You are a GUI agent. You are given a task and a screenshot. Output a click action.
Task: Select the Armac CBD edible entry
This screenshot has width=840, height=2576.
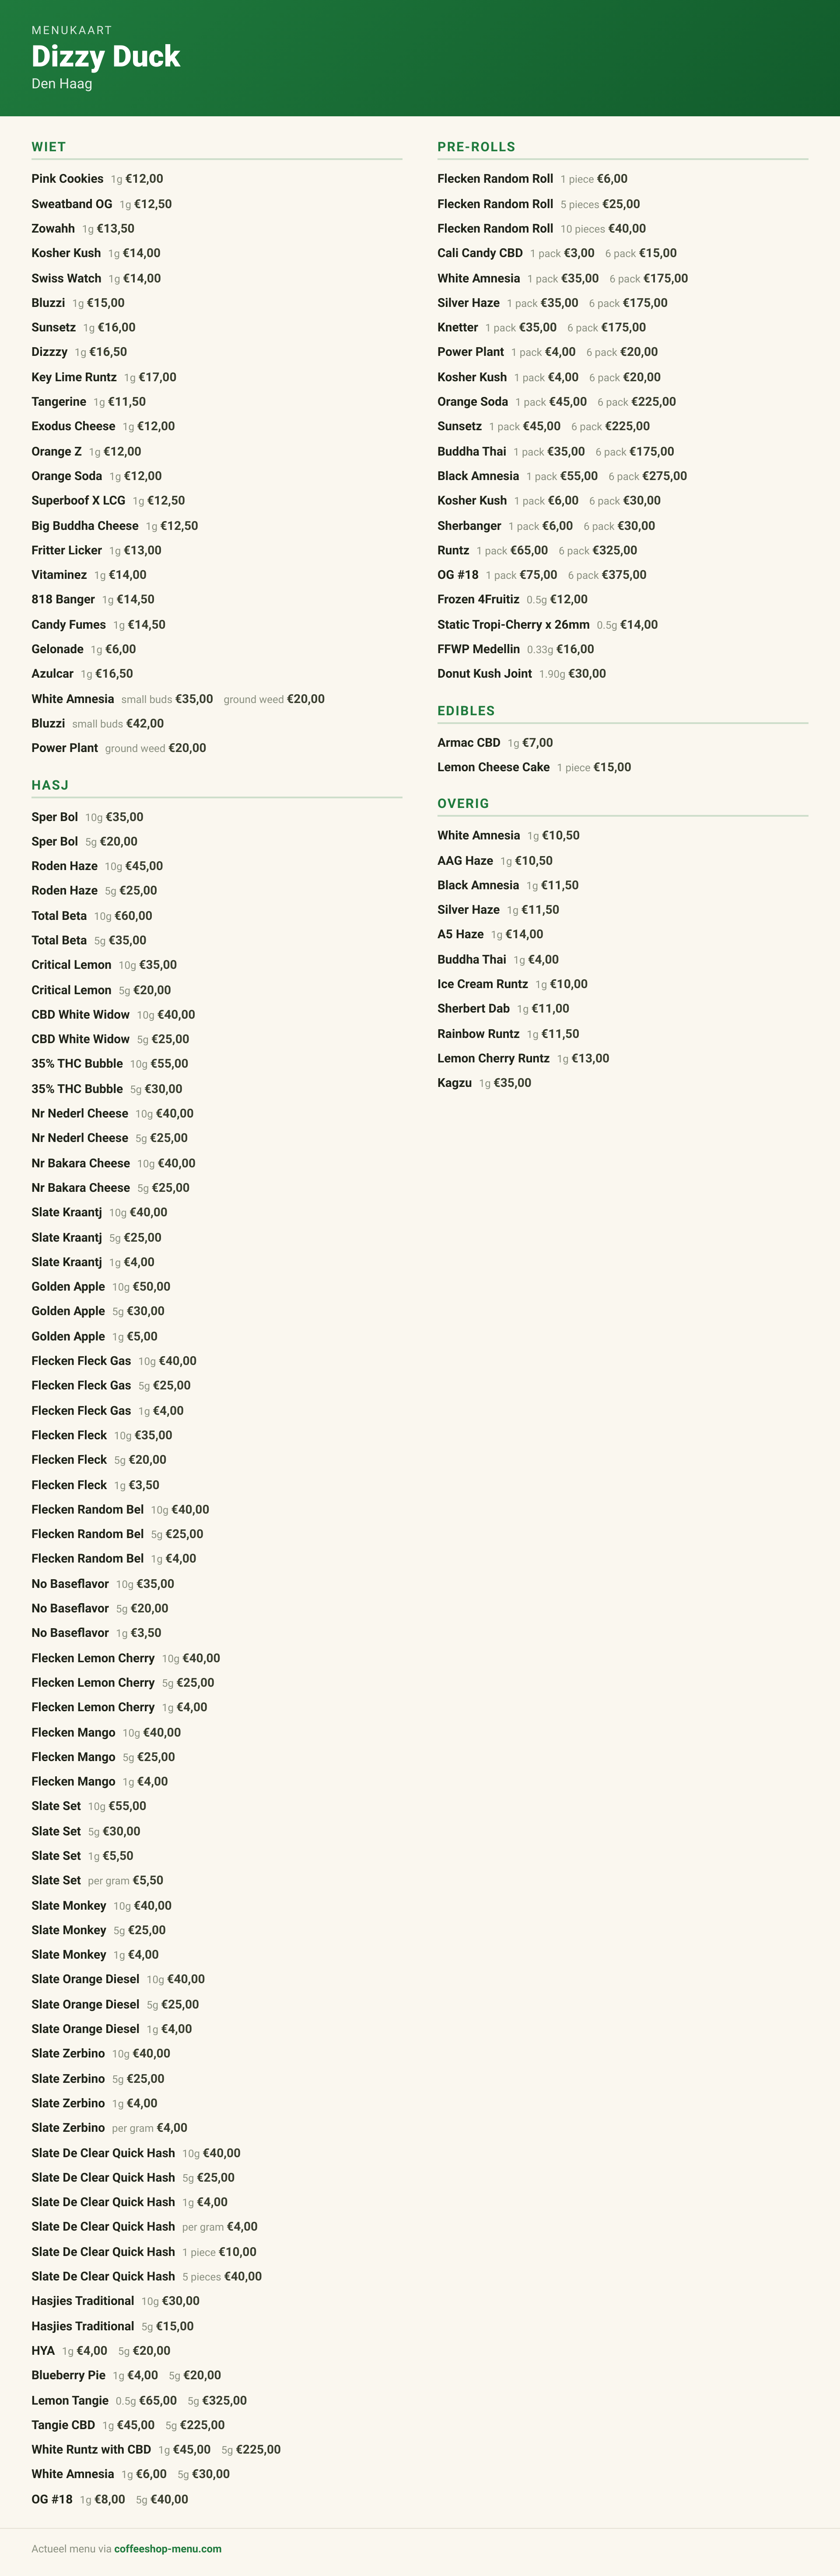point(494,743)
